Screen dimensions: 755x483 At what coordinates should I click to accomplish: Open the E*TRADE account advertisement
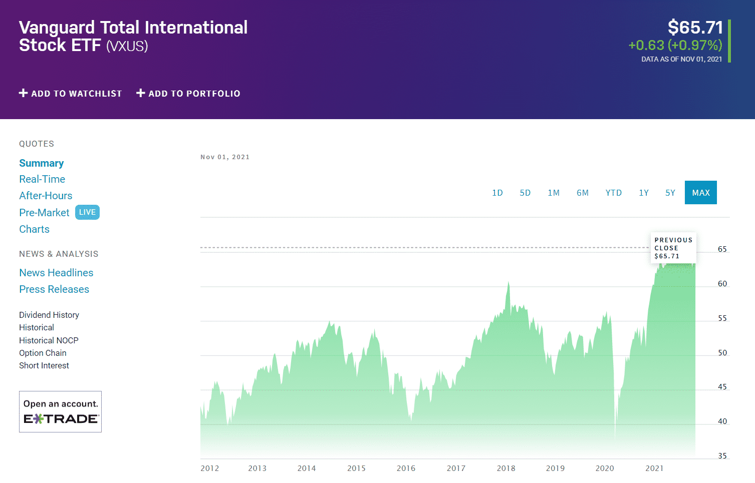pyautogui.click(x=60, y=411)
